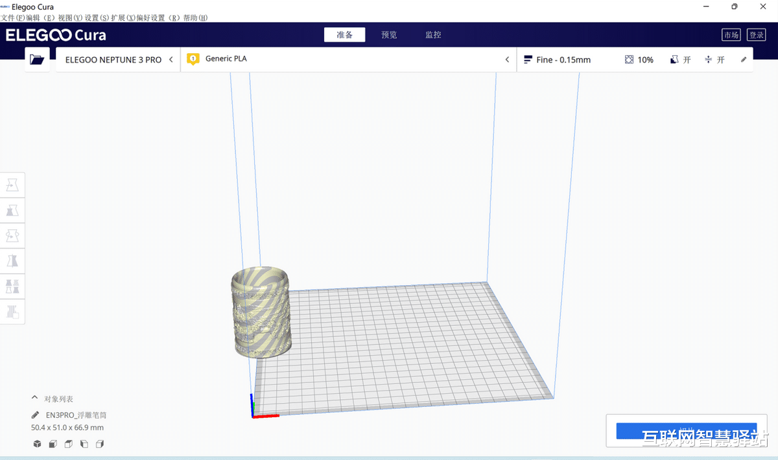Image resolution: width=778 pixels, height=460 pixels.
Task: Open a model file with the folder icon
Action: [37, 58]
